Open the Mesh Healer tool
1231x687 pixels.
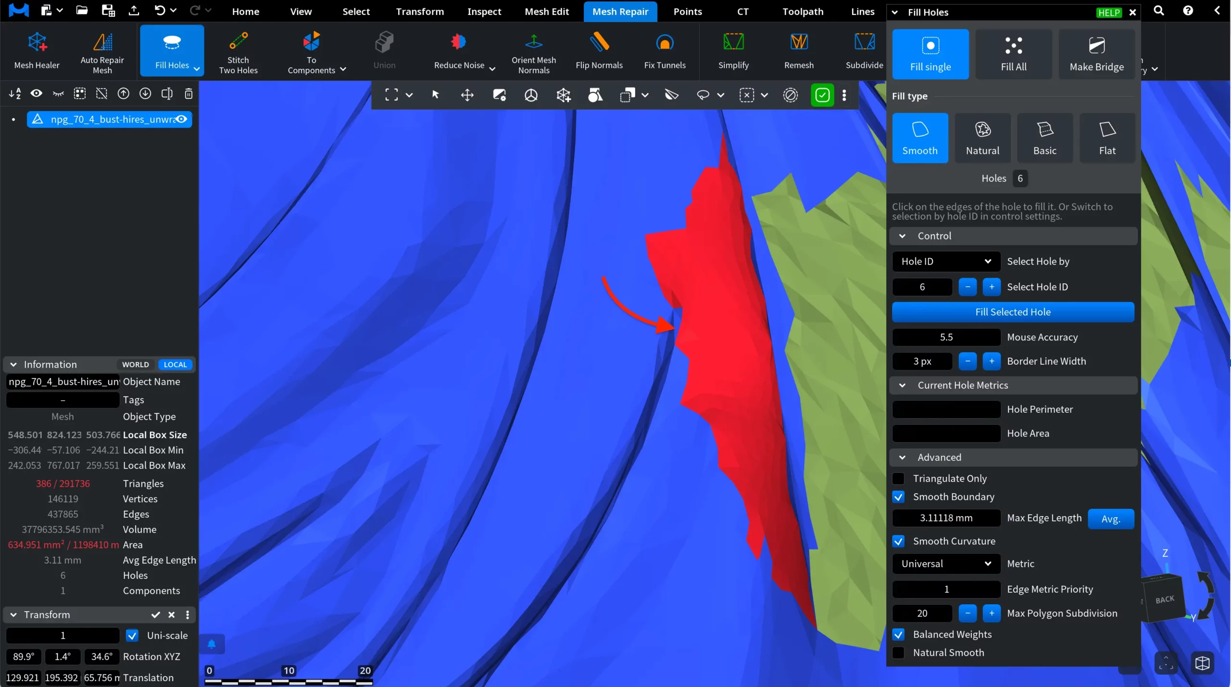coord(37,50)
